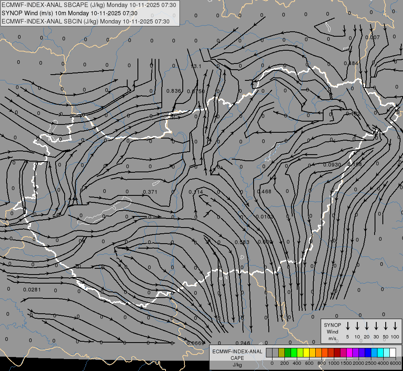
Task: Click the 0.246 value on map
Action: click(242, 343)
